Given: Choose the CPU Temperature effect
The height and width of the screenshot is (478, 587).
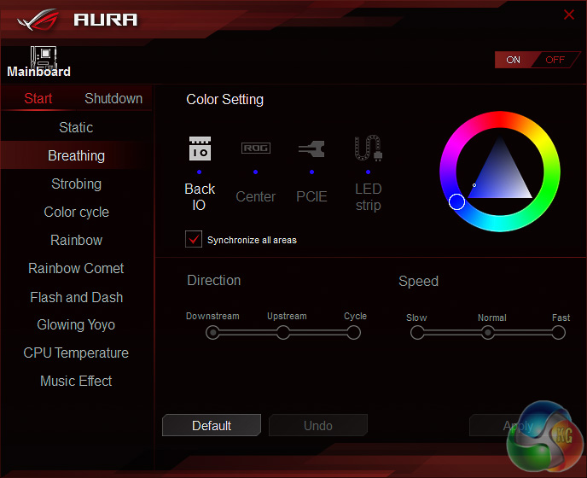Looking at the screenshot, I should pos(77,353).
